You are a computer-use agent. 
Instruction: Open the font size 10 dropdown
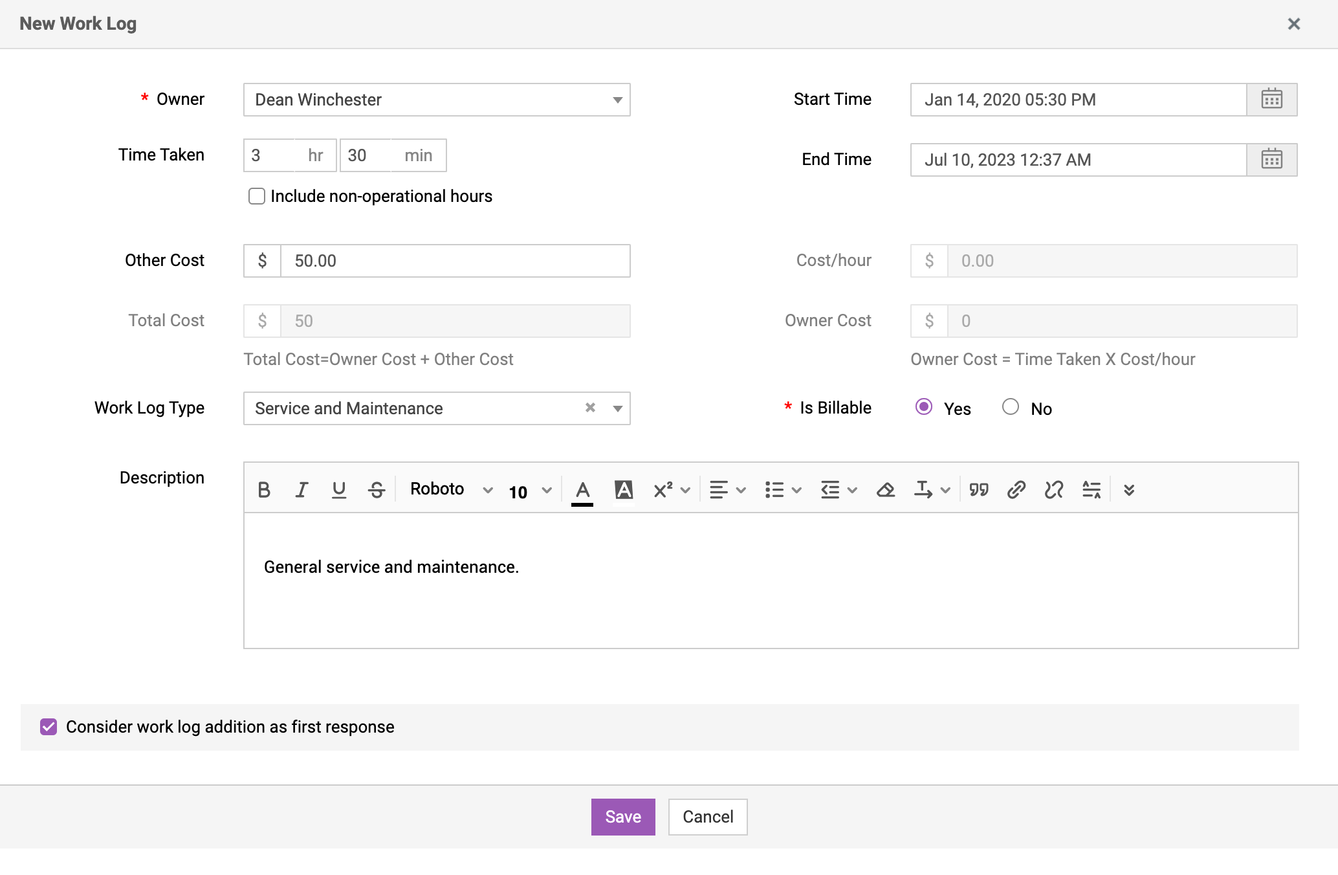point(529,491)
